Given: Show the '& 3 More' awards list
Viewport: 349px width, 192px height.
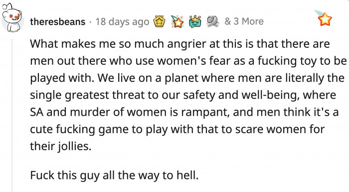Looking at the screenshot, I should click(244, 21).
